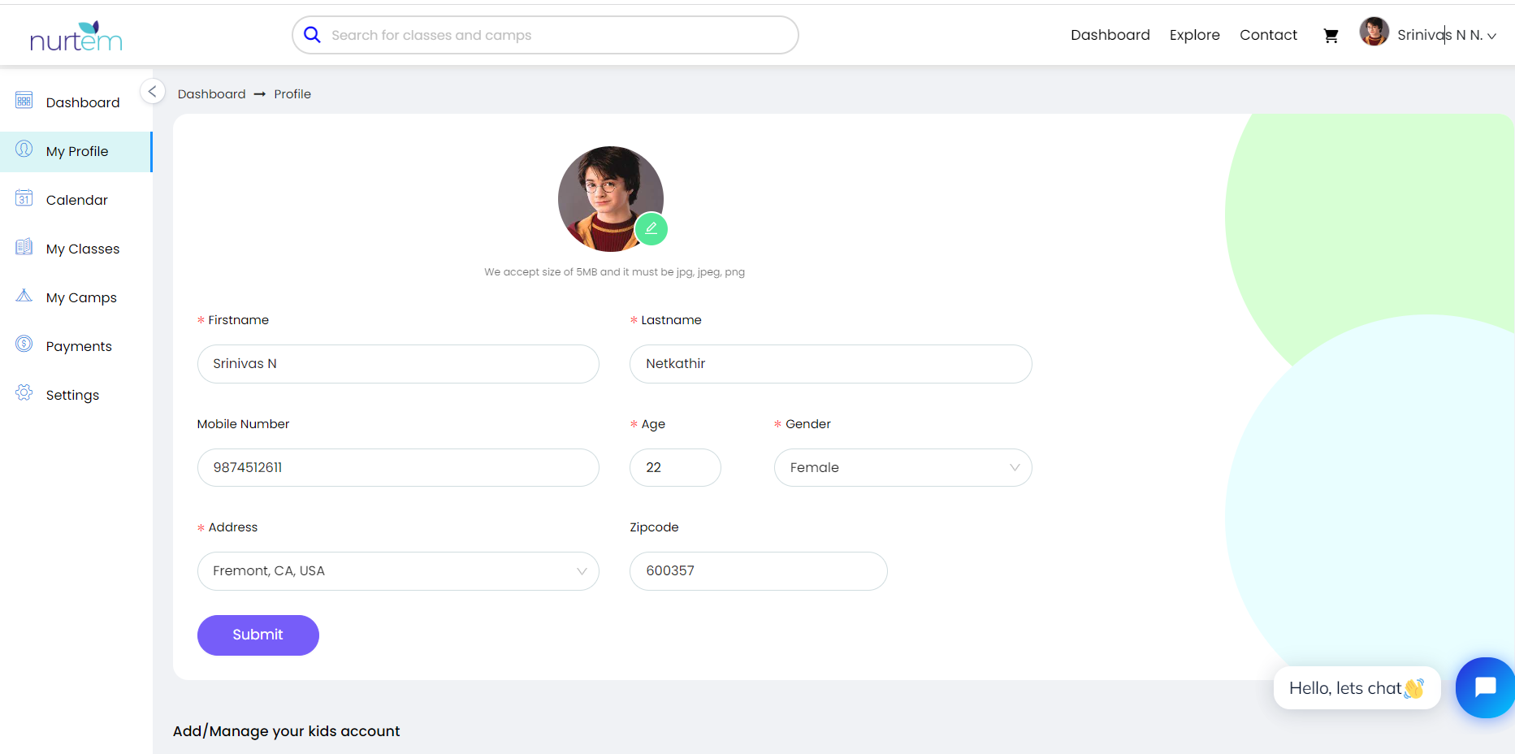
Task: Click the nurtem logo
Action: click(76, 37)
